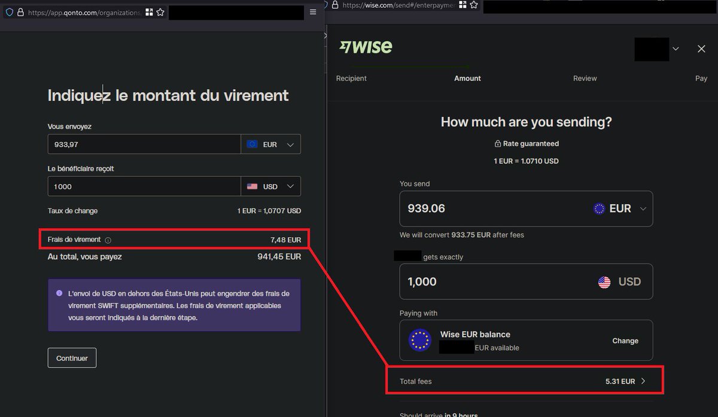718x417 pixels.
Task: Click the EU flag icon of Wise EUR balance
Action: click(420, 340)
